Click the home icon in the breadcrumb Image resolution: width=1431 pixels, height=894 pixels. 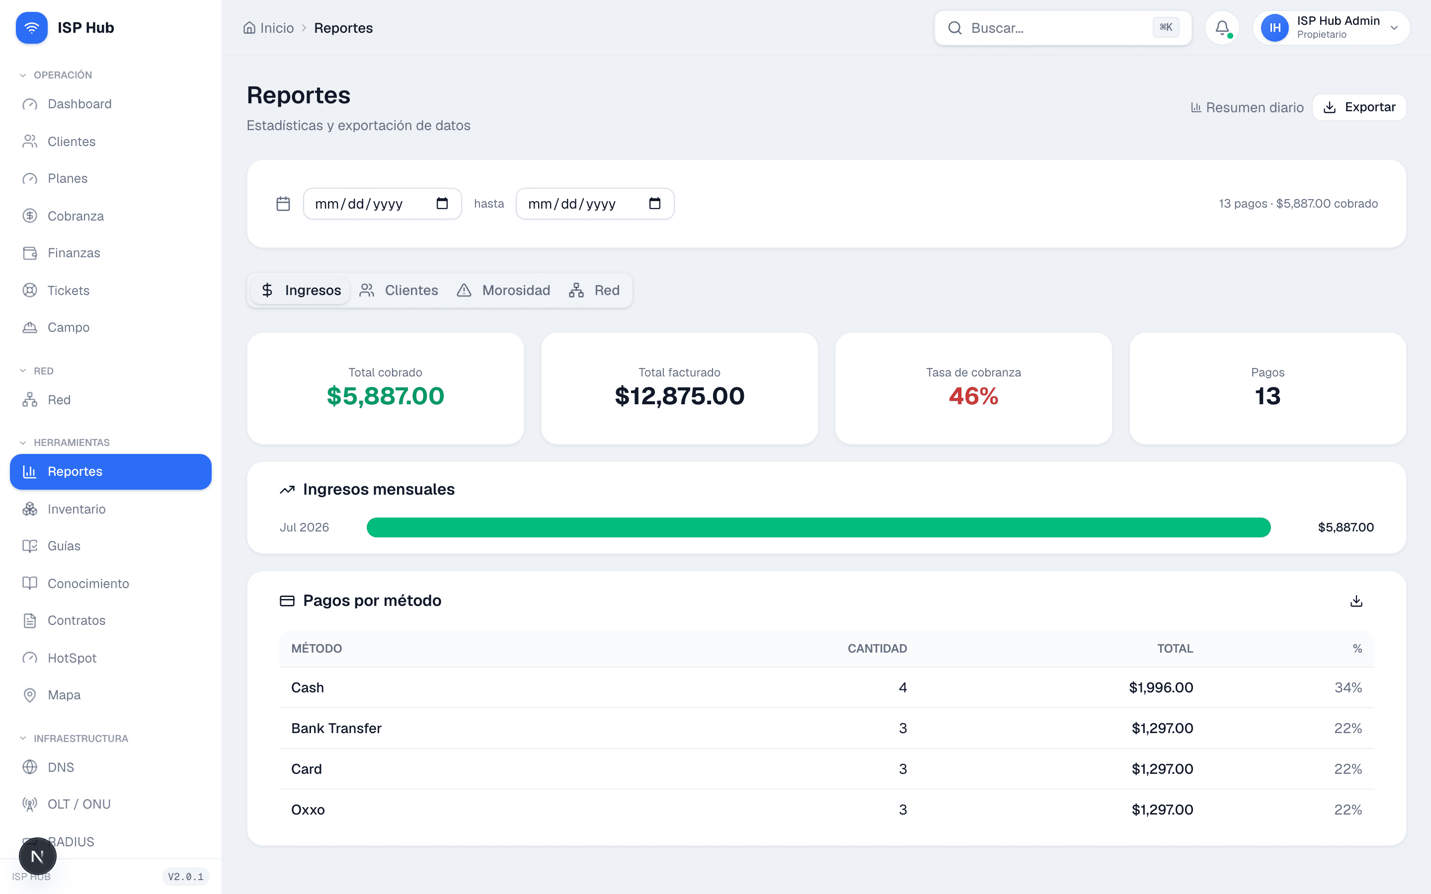(249, 28)
